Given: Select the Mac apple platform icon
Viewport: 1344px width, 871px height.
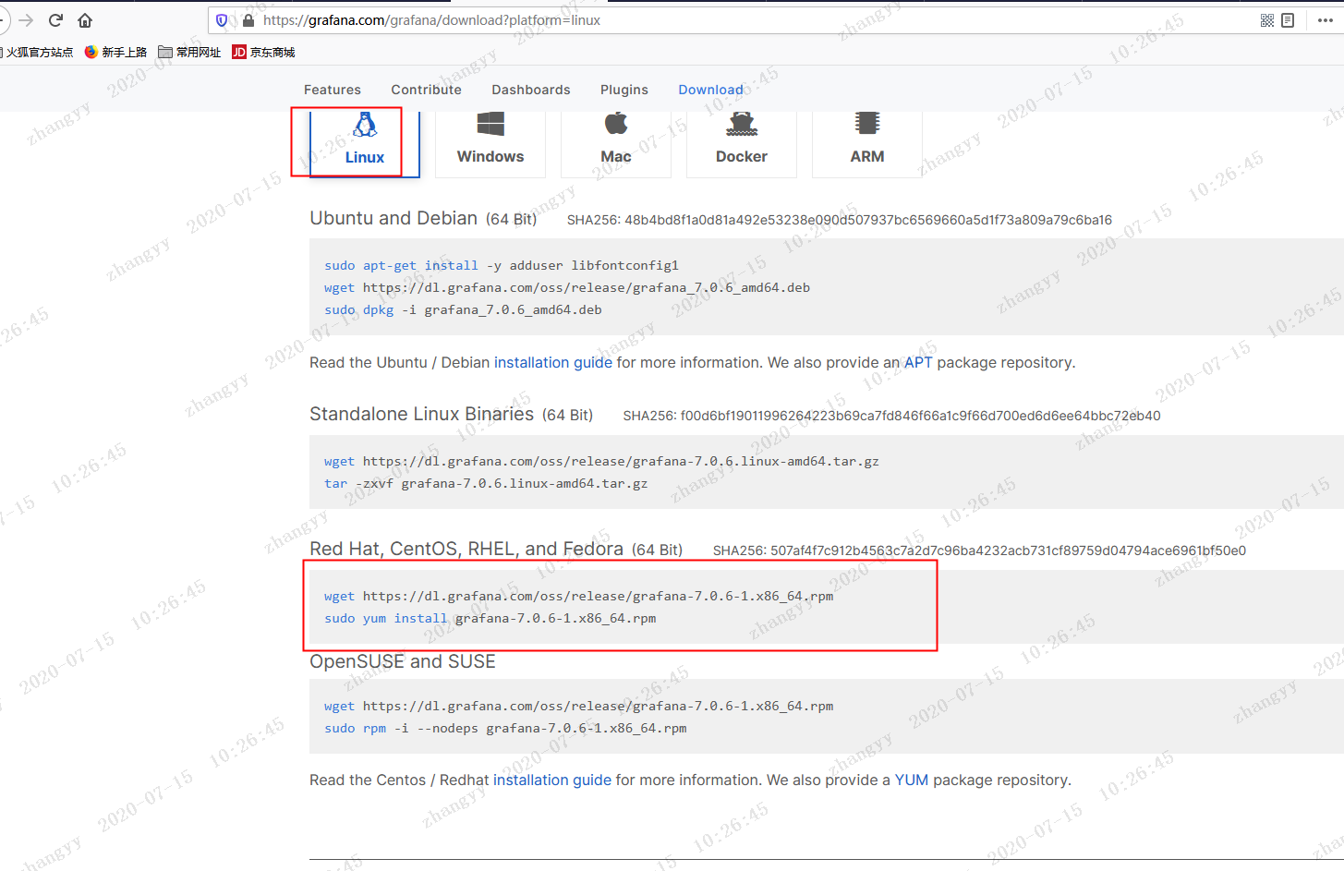Looking at the screenshot, I should point(616,123).
